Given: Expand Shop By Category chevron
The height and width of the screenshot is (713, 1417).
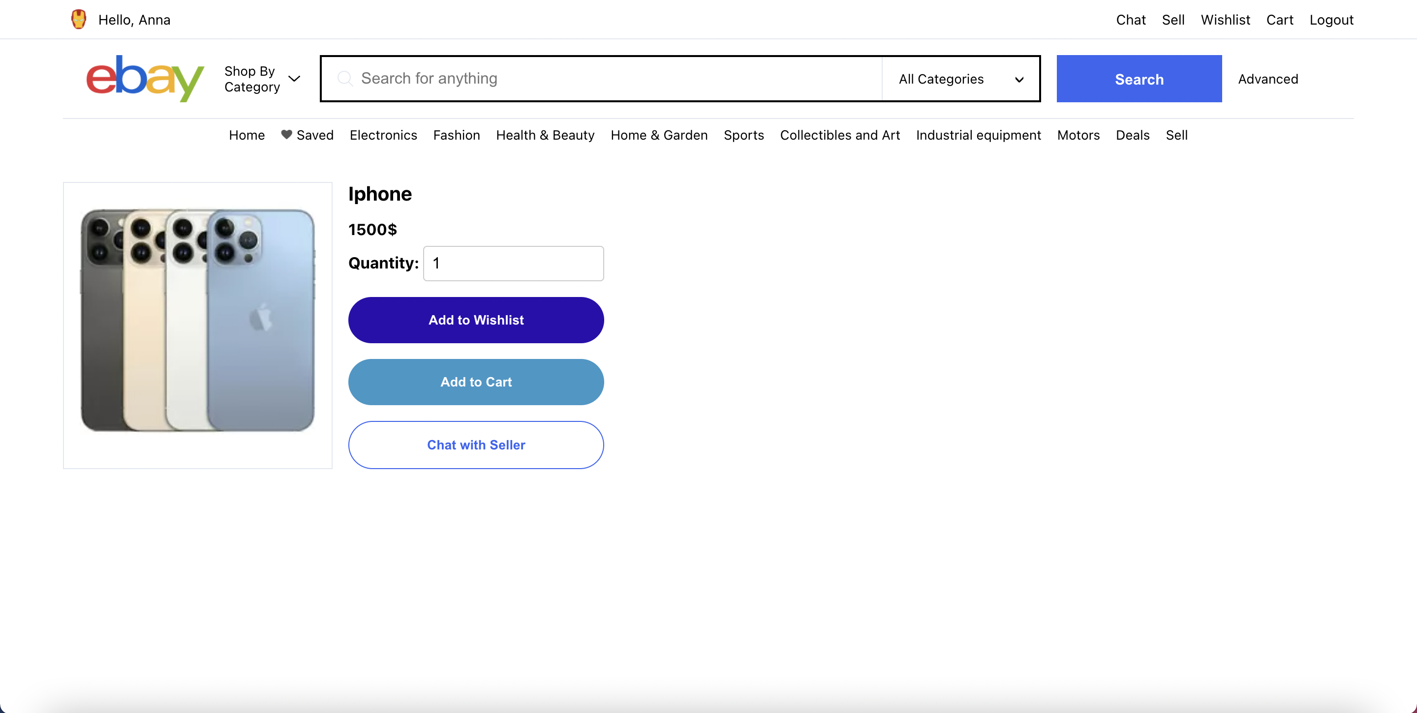Looking at the screenshot, I should [294, 79].
